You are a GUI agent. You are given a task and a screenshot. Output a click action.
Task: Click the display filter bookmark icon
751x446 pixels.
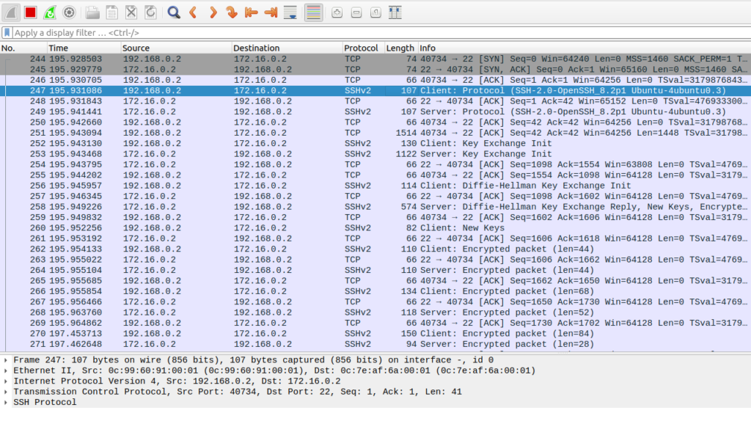pyautogui.click(x=7, y=33)
